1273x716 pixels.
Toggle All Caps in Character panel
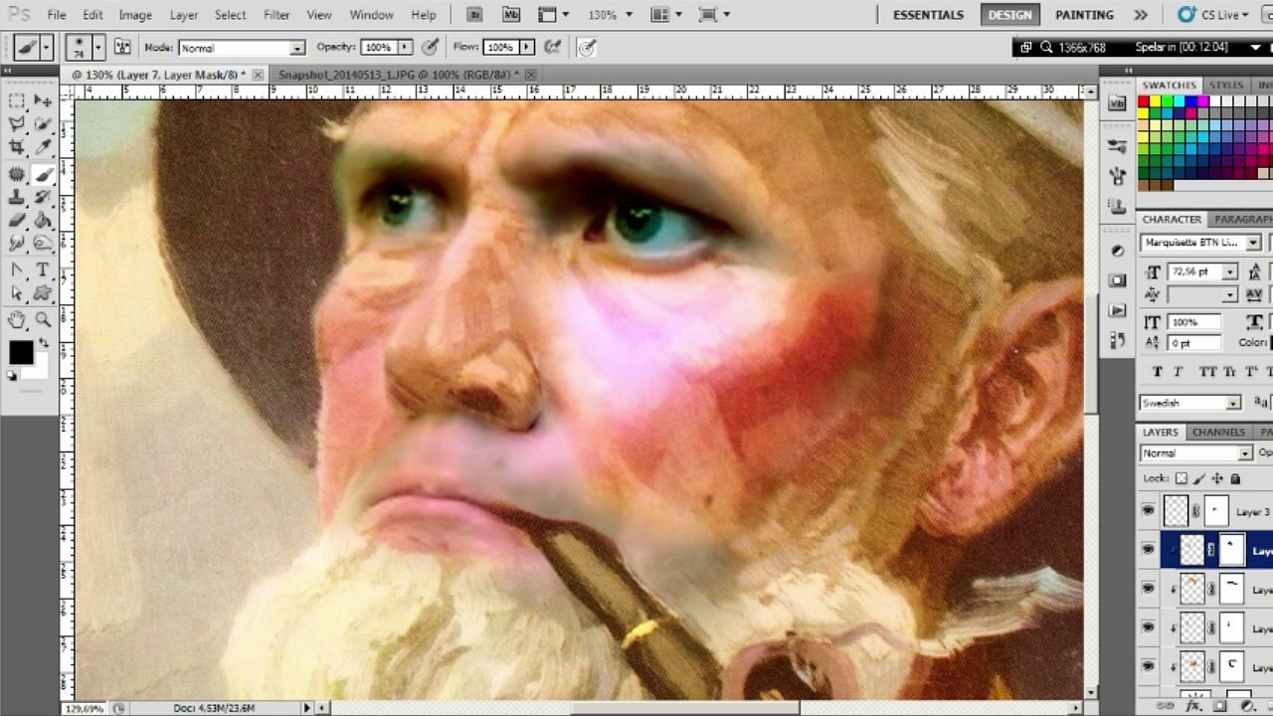tap(1207, 371)
